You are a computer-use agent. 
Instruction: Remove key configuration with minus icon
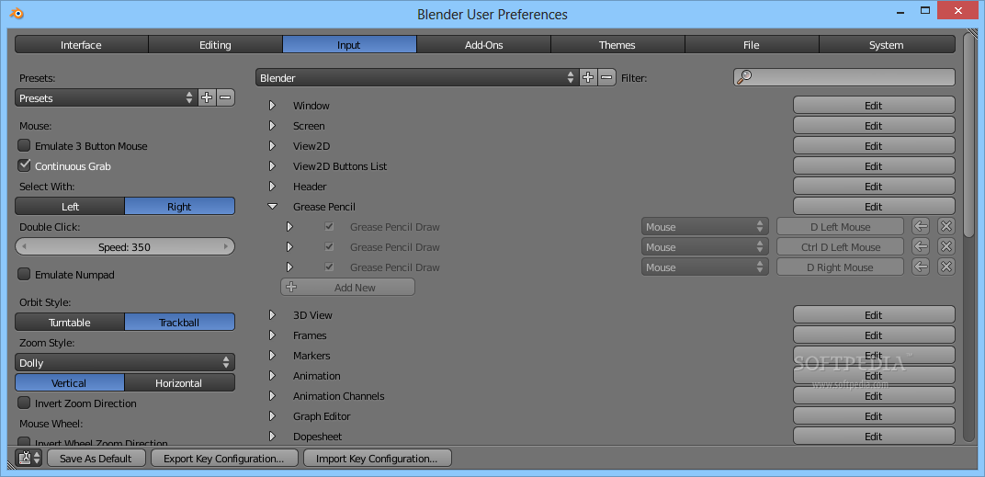[x=606, y=78]
